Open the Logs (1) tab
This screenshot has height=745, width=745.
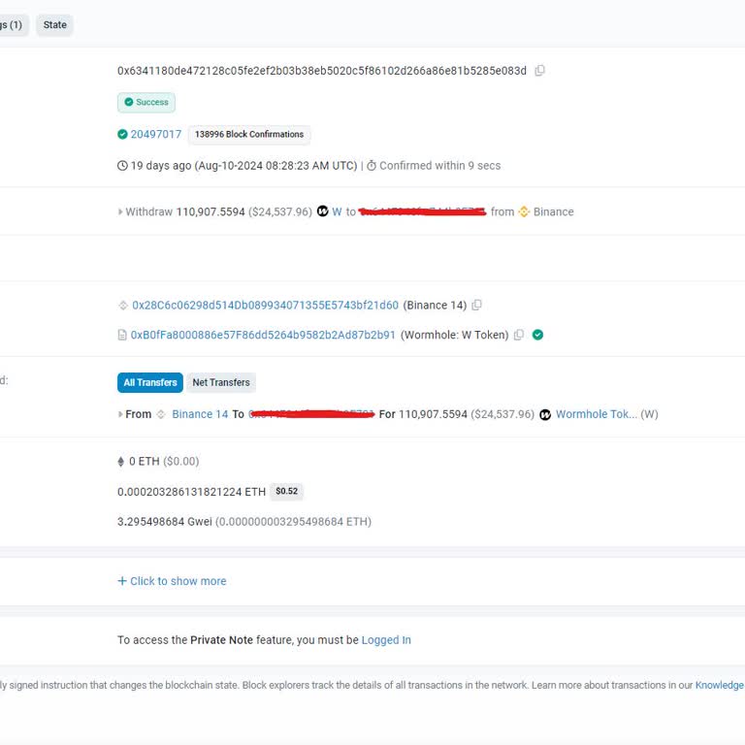point(12,25)
